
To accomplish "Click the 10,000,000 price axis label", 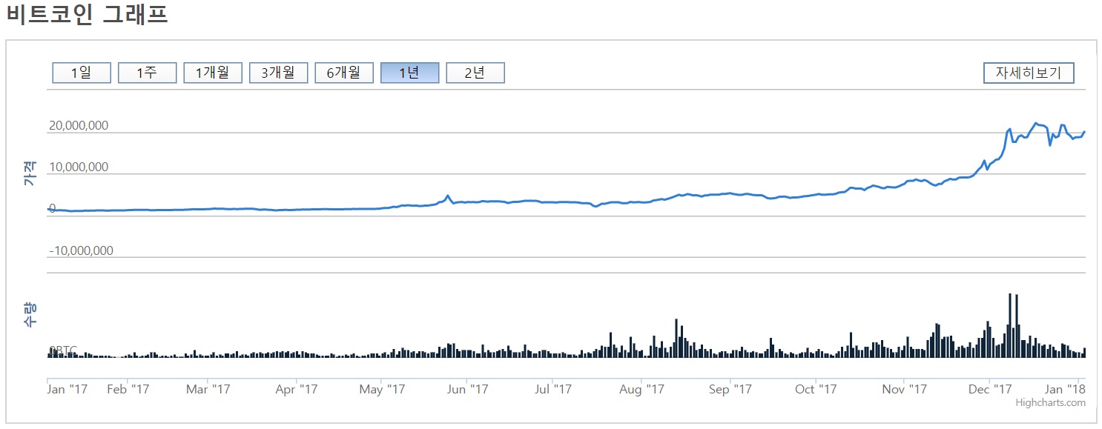I will pyautogui.click(x=79, y=167).
